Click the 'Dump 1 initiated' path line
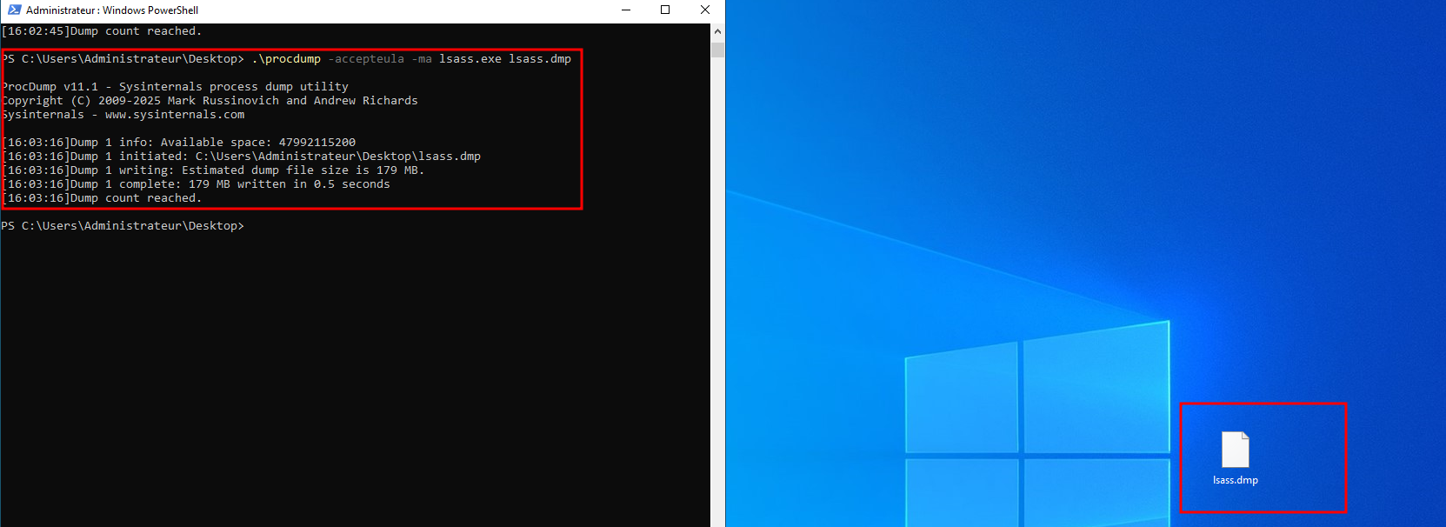This screenshot has width=1446, height=527. 241,157
